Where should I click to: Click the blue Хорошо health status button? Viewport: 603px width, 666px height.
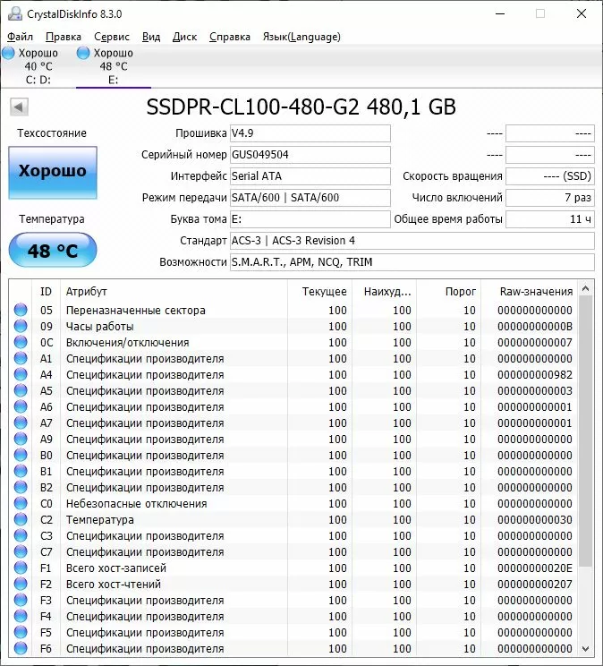(53, 172)
